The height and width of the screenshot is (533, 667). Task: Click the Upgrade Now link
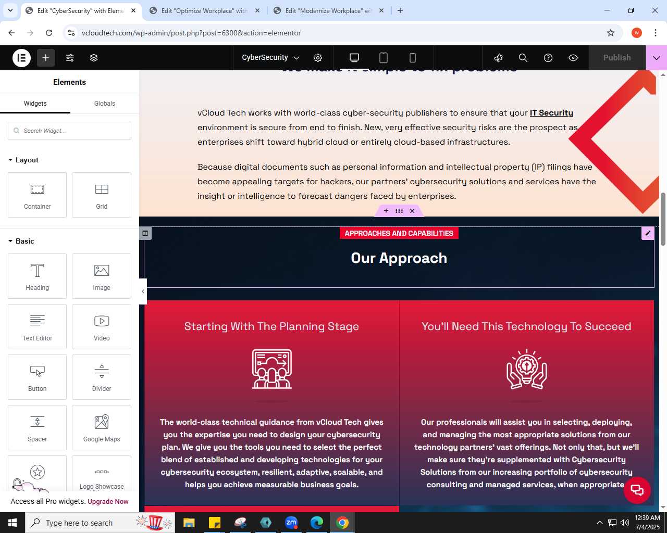(108, 502)
